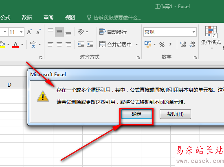
Task: Open the 公式 ribbon tab
Action: 5,18
